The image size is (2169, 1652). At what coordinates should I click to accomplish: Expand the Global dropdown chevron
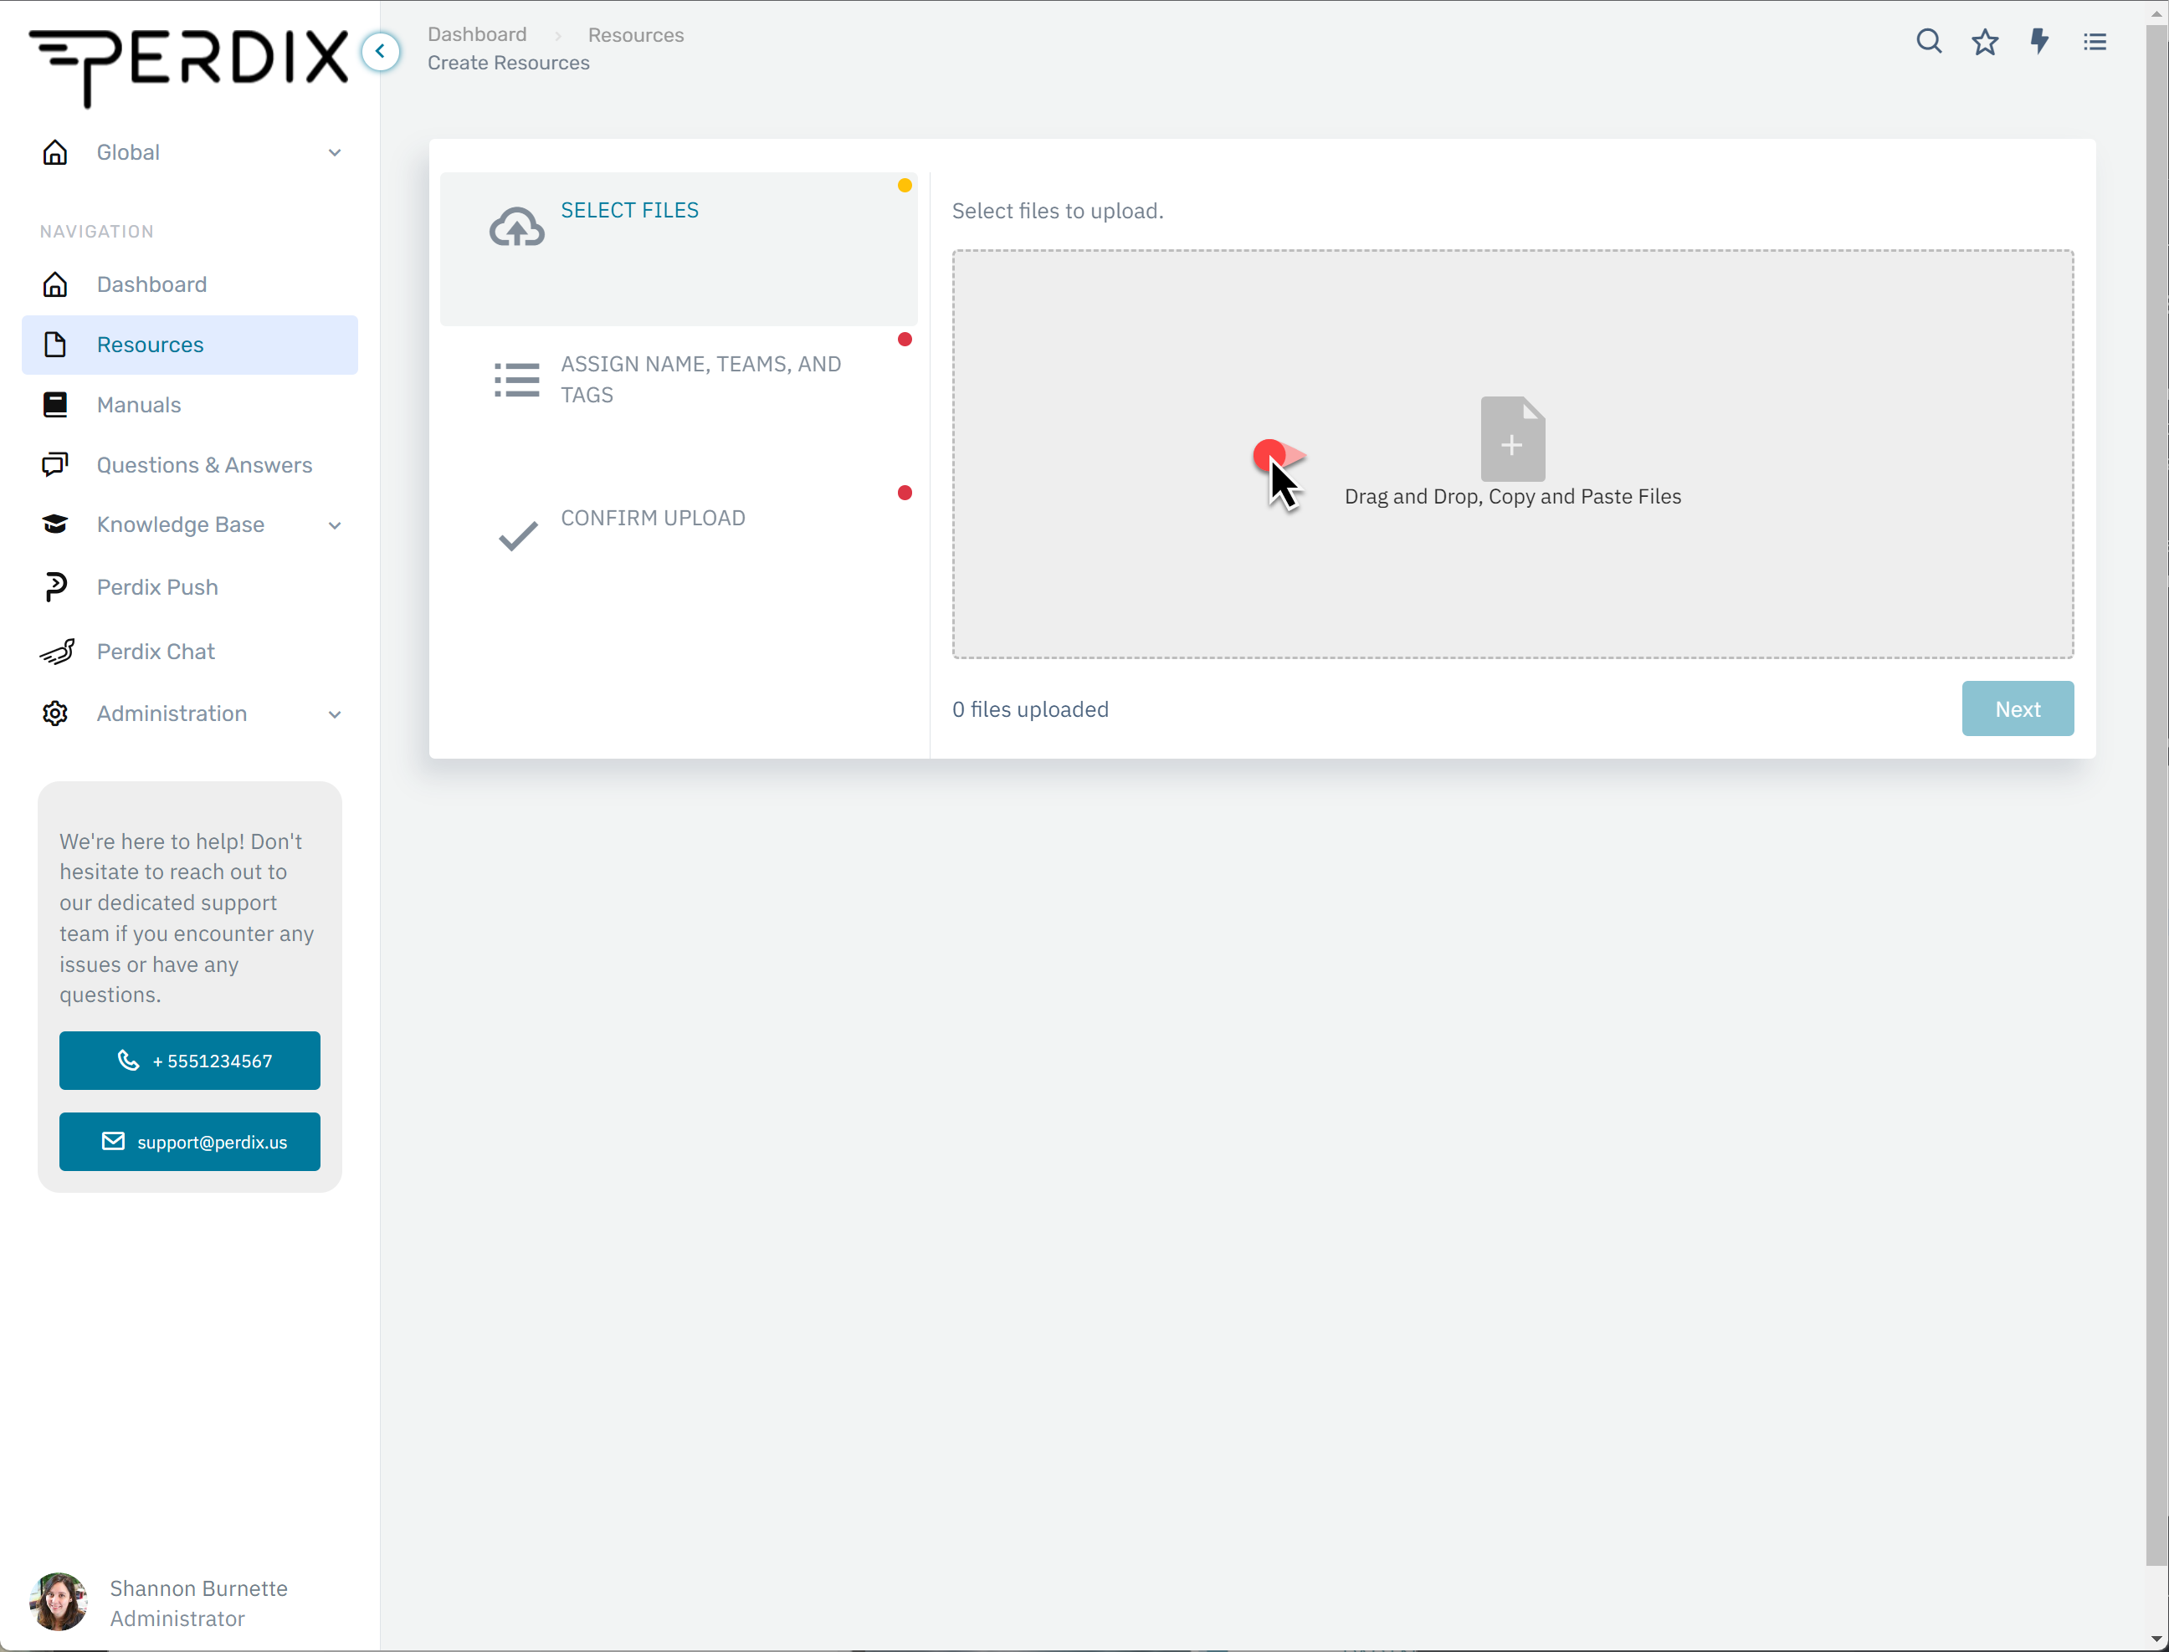coord(335,152)
